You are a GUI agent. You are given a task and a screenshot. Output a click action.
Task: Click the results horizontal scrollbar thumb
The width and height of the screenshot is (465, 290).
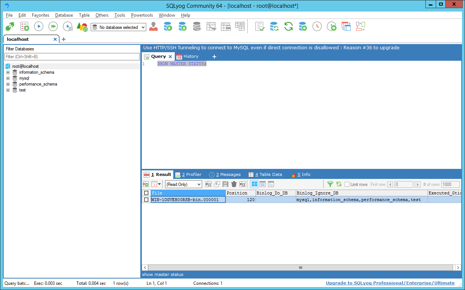click(x=301, y=267)
